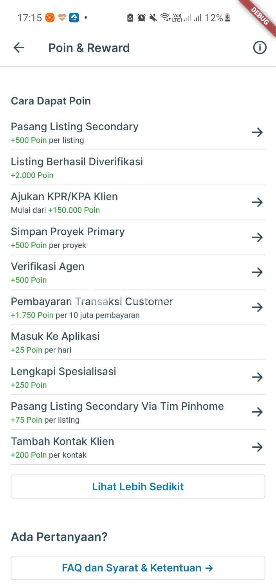The height and width of the screenshot is (584, 276).
Task: Click arrow next to Tambah Kontak Klien
Action: (257, 447)
